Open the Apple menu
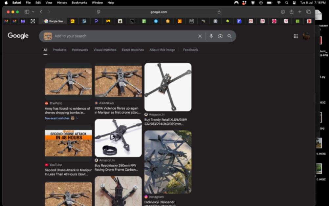This screenshot has width=329, height=206. (x=6, y=3)
